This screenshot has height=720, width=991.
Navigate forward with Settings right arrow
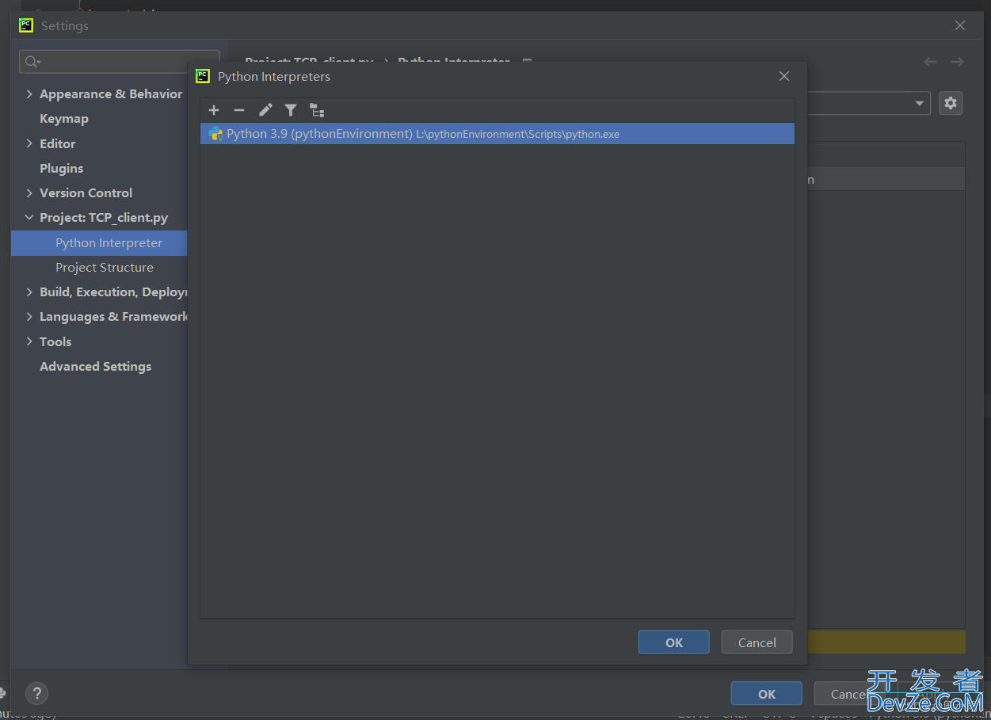pos(957,62)
